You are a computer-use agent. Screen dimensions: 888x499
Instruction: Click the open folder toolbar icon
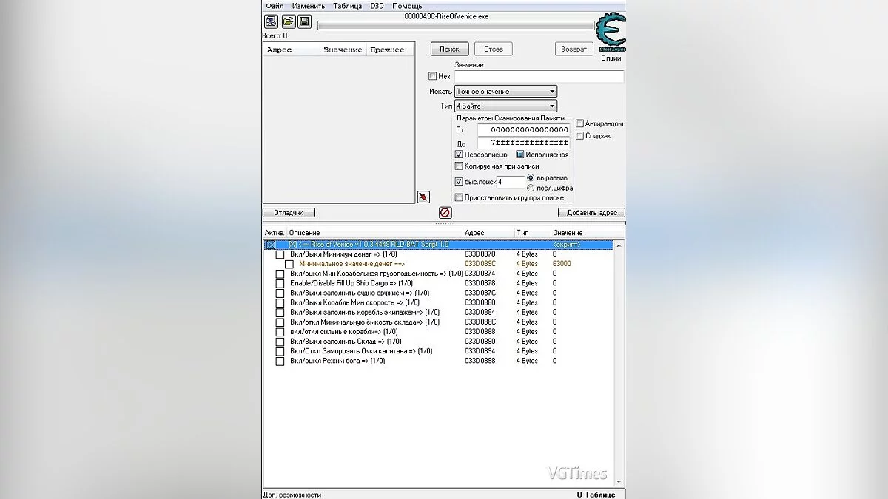(x=287, y=22)
